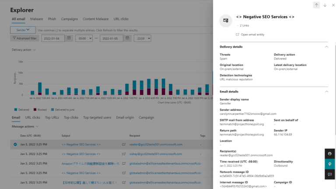This screenshot has height=189, width=336.
Task: Open the Sender filter dropdown
Action: pos(23,30)
